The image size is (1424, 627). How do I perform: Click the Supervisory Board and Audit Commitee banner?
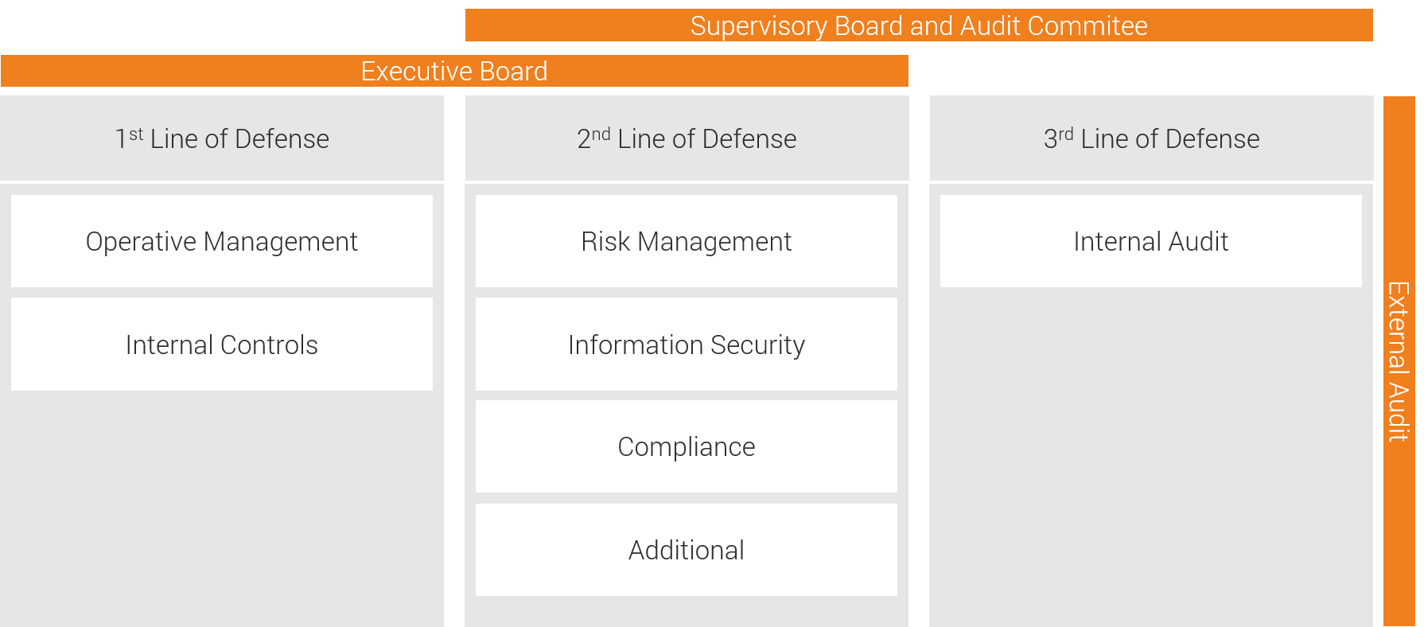tap(918, 25)
